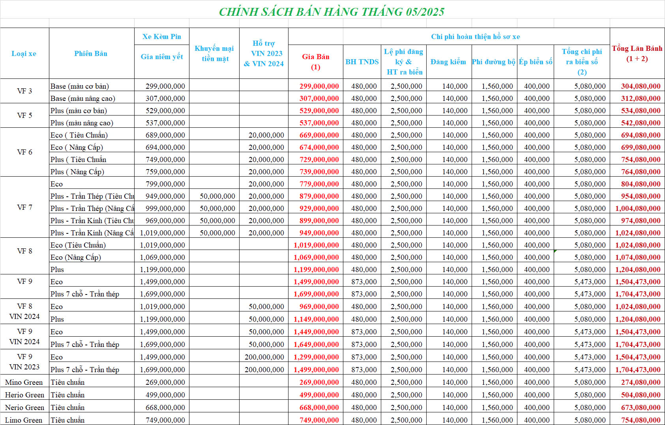The width and height of the screenshot is (665, 425).
Task: Click the "Giá Bán (1)" header
Action: pyautogui.click(x=316, y=62)
